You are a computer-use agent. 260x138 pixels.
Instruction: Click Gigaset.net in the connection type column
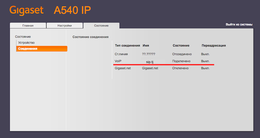123,68
